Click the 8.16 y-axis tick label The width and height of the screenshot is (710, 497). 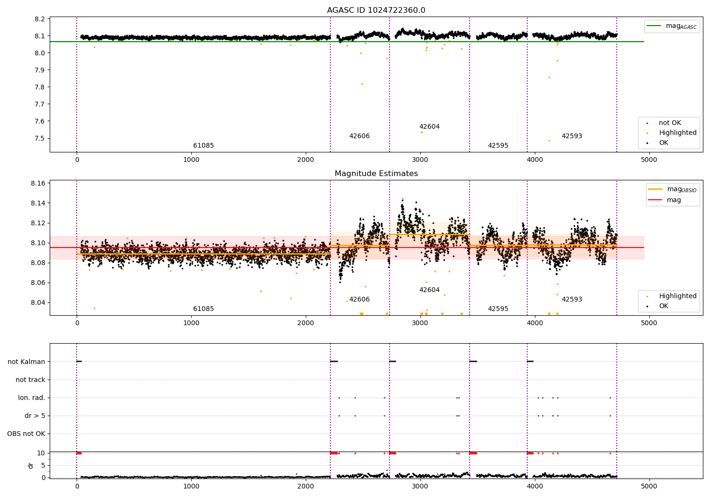pos(38,184)
